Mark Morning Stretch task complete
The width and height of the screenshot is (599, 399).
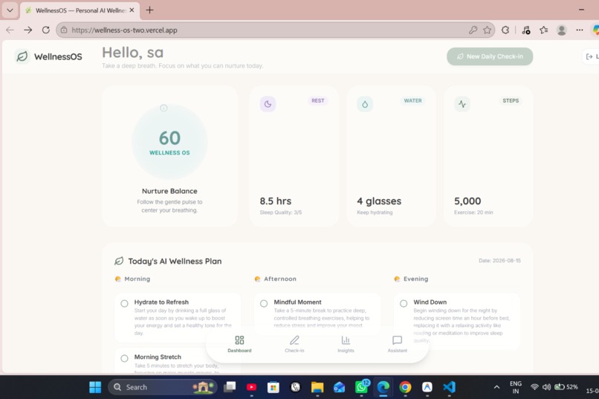(125, 359)
